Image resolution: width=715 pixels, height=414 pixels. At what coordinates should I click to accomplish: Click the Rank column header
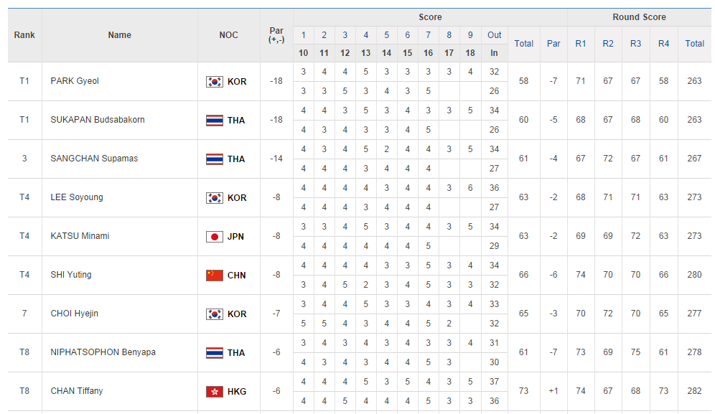click(24, 35)
